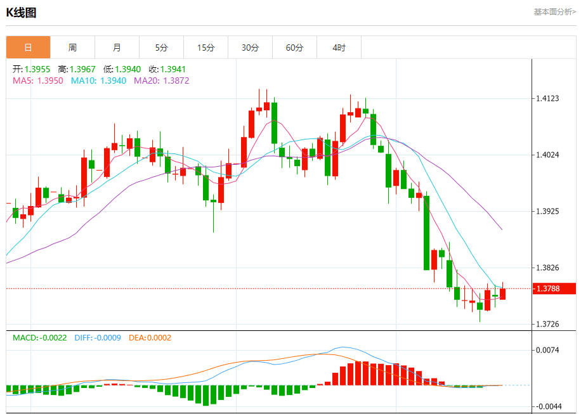View the 60分 interval chart
The width and height of the screenshot is (581, 414).
click(294, 48)
